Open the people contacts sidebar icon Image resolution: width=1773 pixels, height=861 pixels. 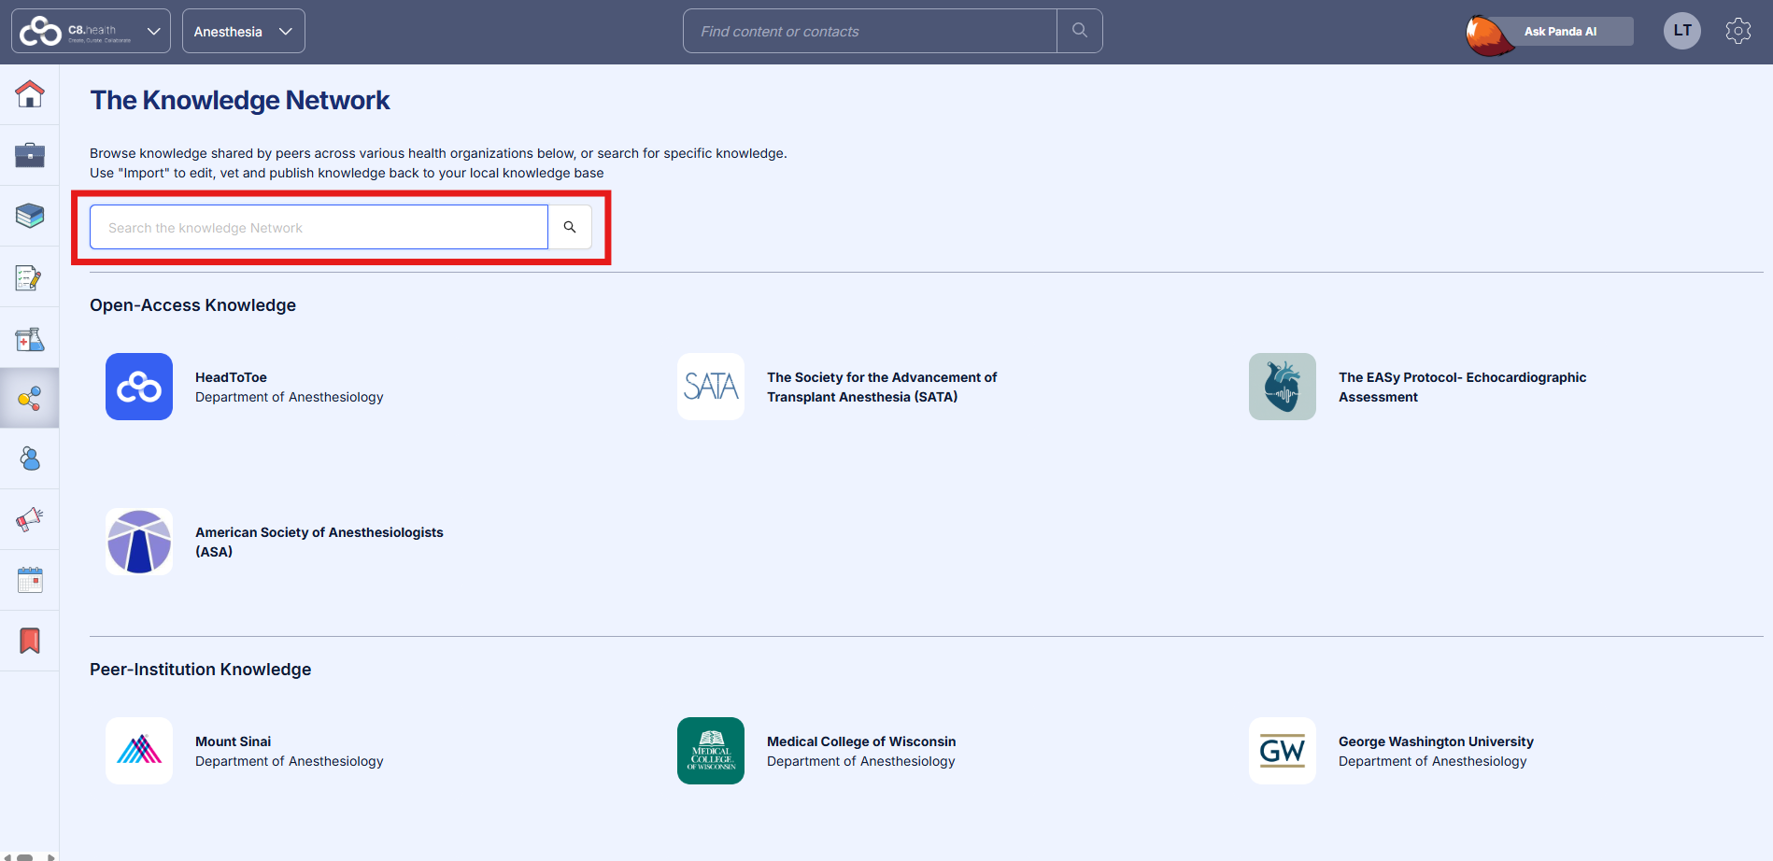pos(30,459)
